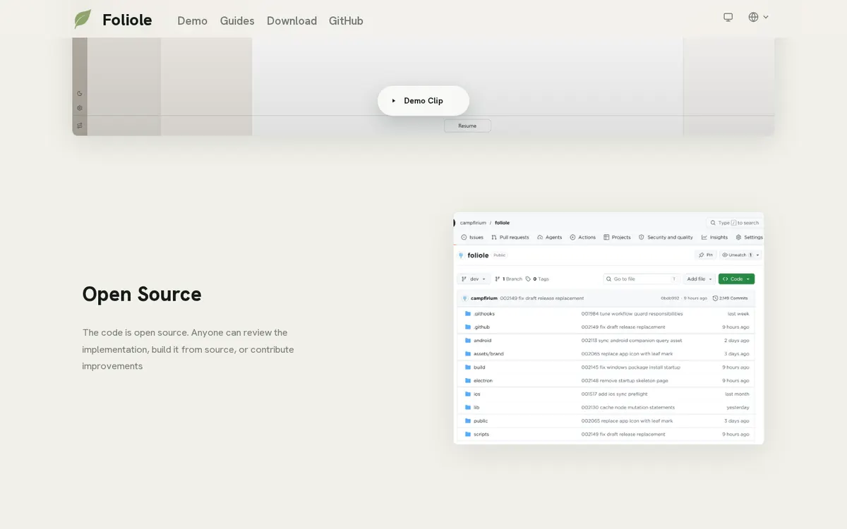Screen dimensions: 847x529
Task: Open the lib folder name
Action: [x=476, y=408]
